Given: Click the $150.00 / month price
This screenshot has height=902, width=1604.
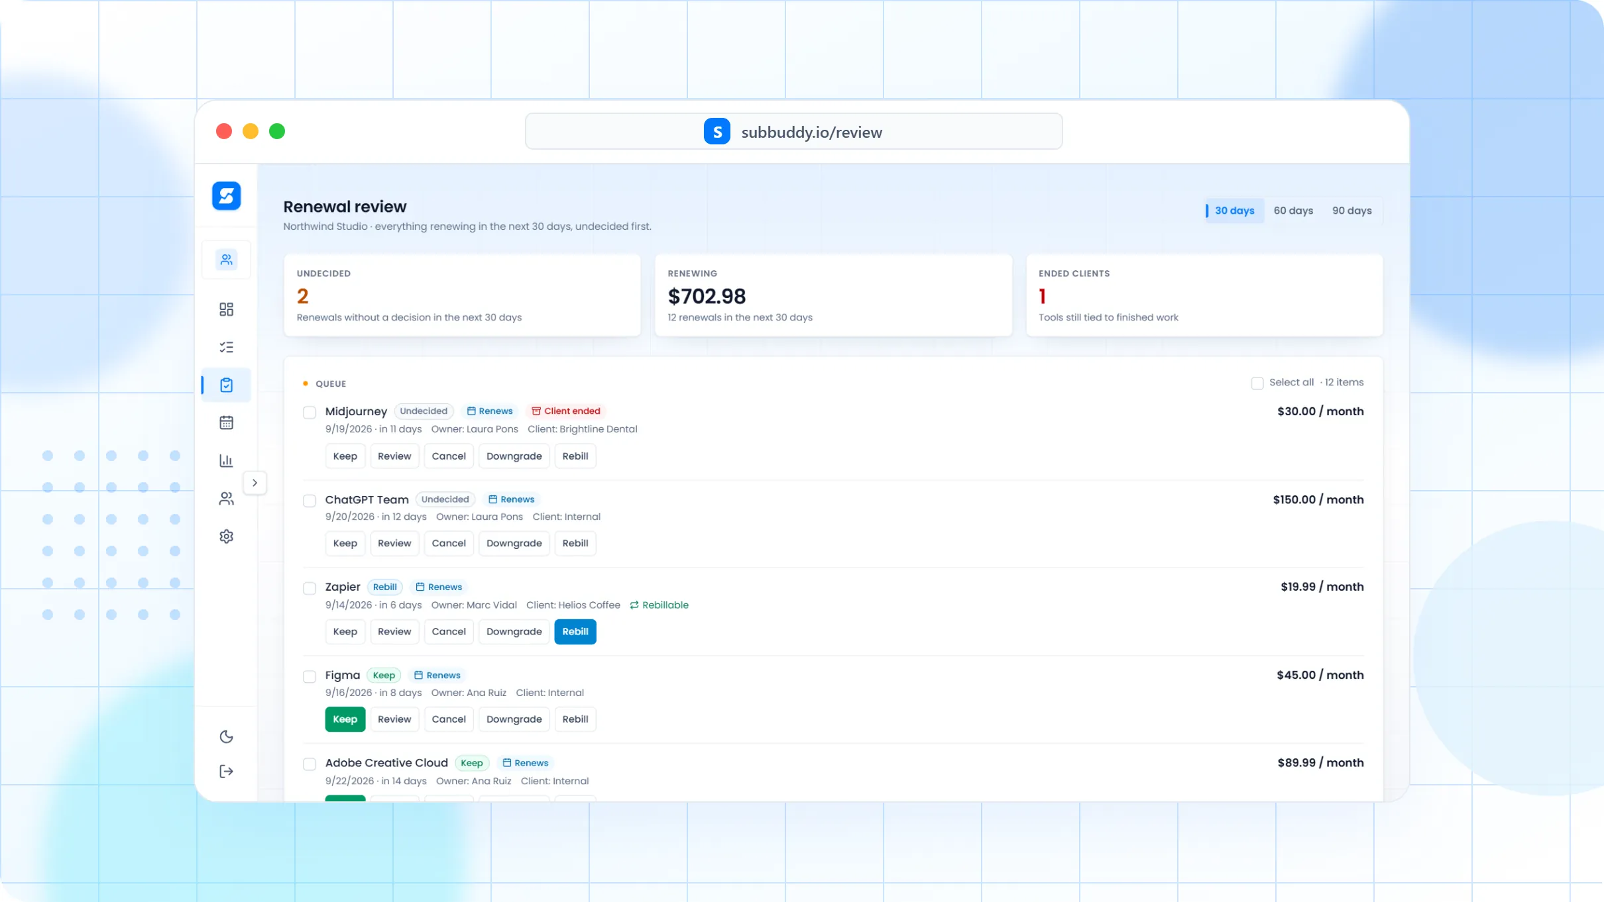Looking at the screenshot, I should (x=1318, y=500).
